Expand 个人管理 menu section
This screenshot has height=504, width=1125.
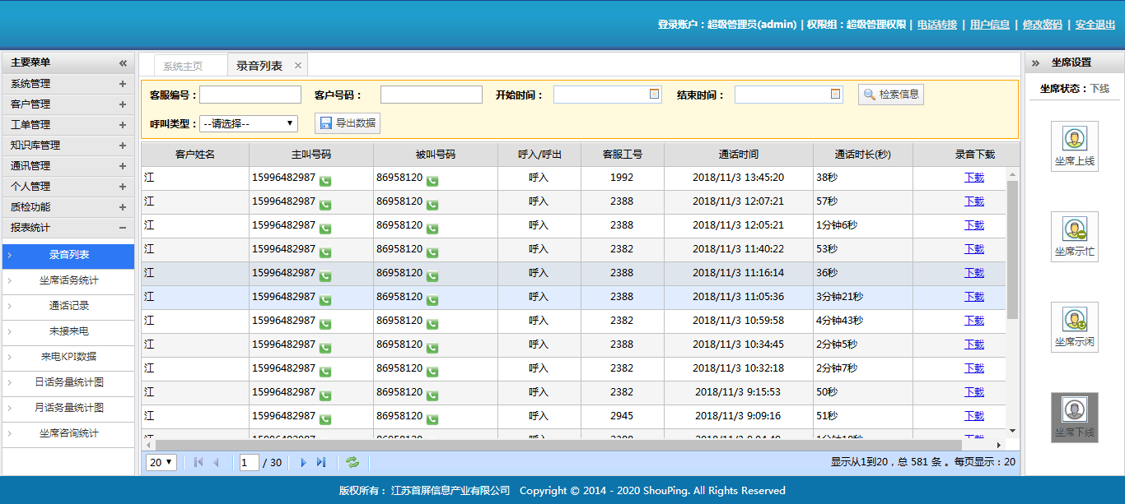click(122, 187)
